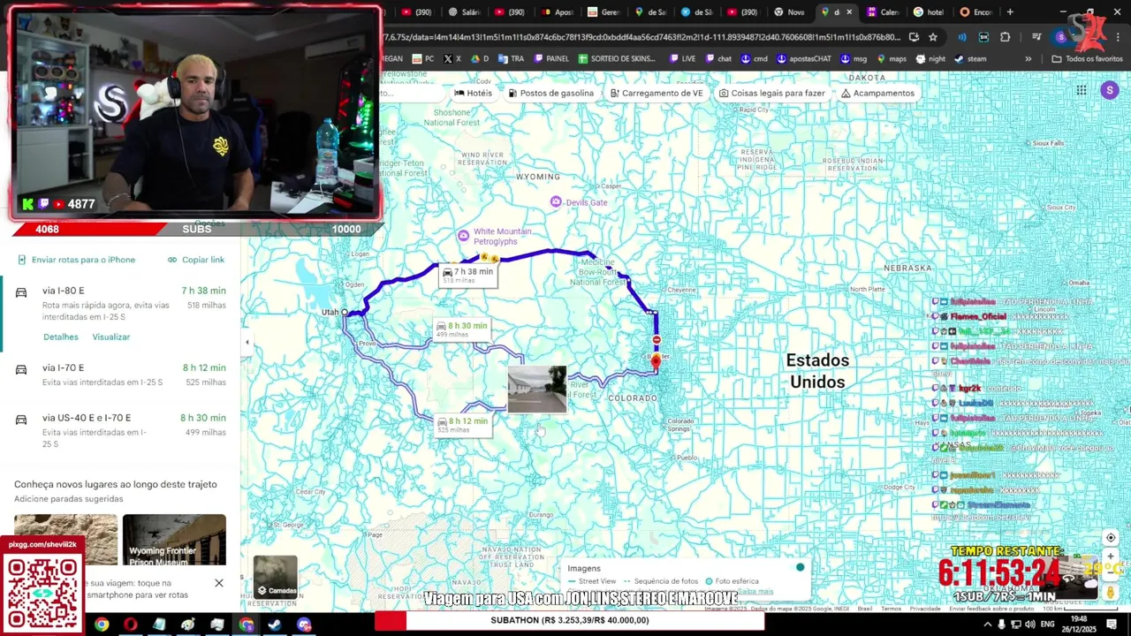This screenshot has width=1131, height=636.
Task: Click the my location button on the map
Action: [1111, 538]
